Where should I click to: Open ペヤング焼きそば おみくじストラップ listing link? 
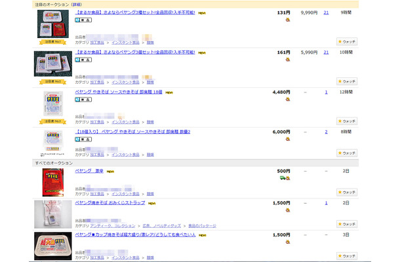[x=110, y=202]
